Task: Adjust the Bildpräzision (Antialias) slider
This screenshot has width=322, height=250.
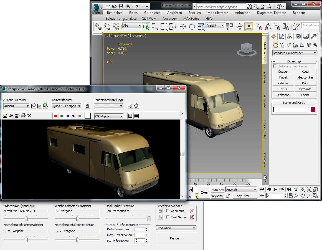Action: point(26,219)
